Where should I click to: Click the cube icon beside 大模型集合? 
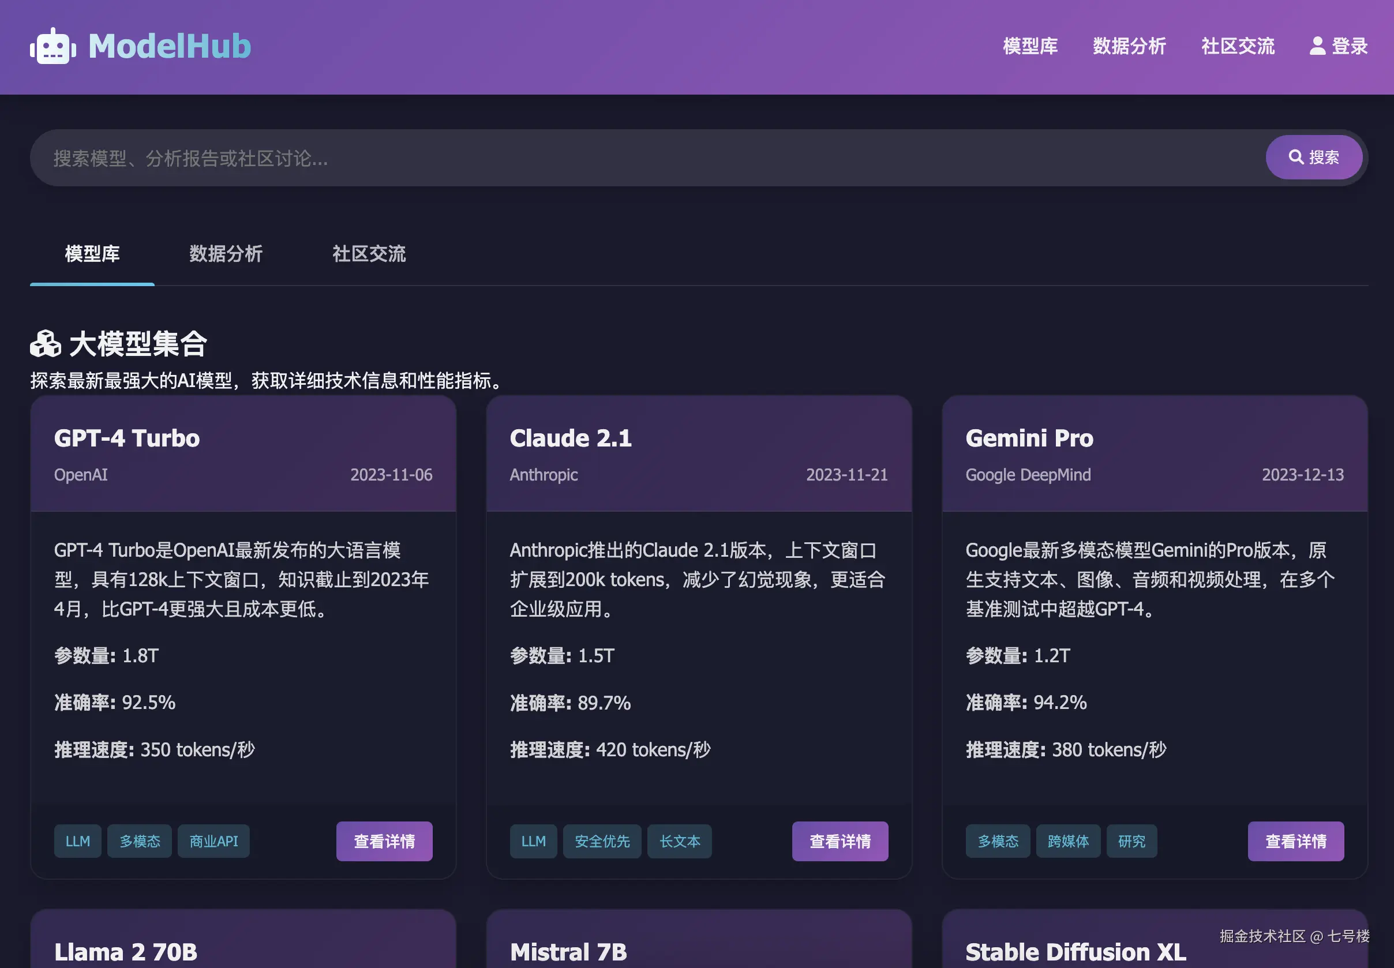coord(45,343)
